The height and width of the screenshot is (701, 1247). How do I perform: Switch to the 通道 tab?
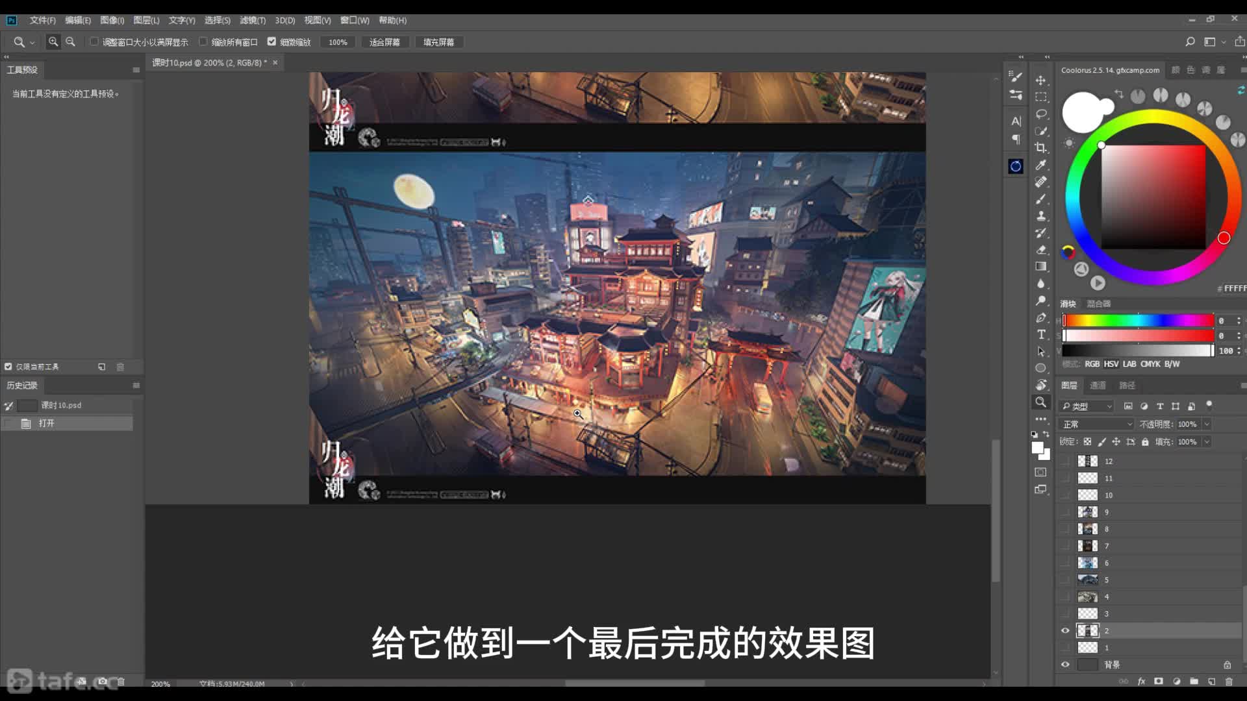point(1098,385)
